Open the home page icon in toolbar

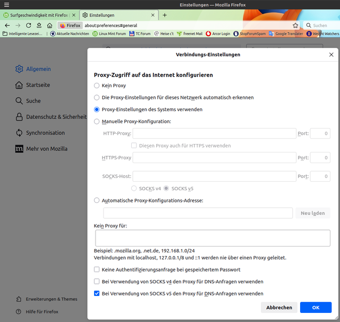coord(49,26)
